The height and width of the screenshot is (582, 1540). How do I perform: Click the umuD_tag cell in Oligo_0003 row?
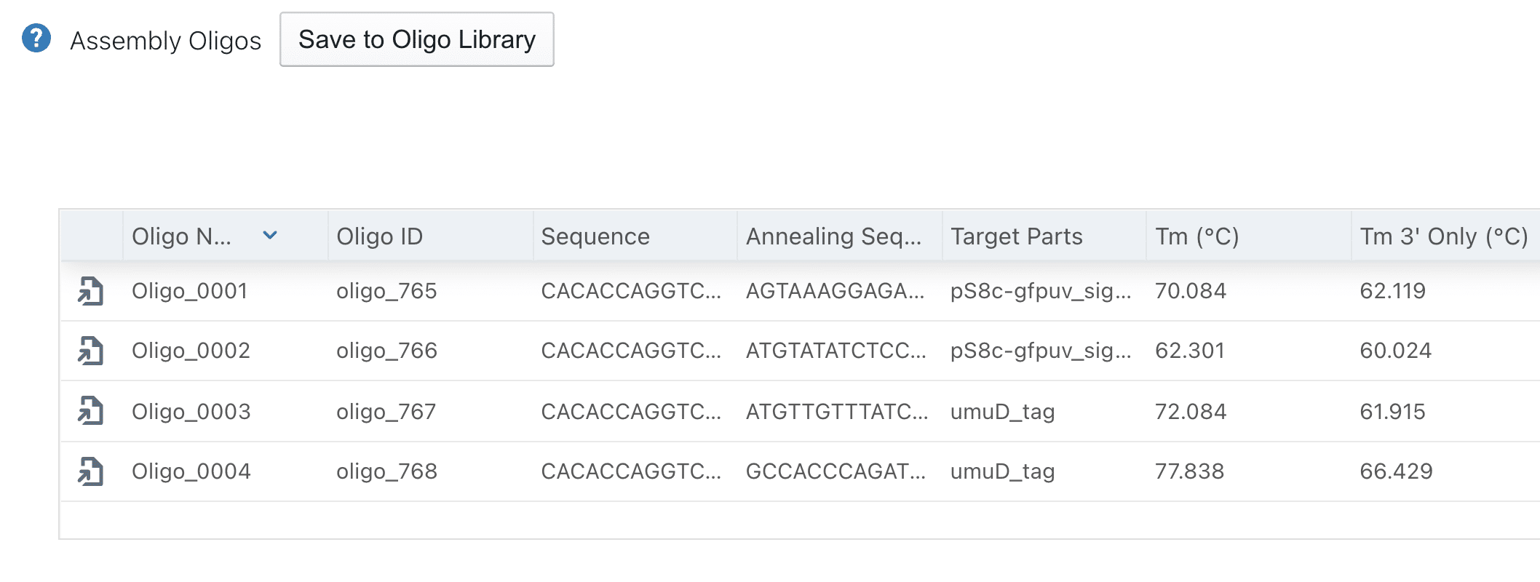(1002, 412)
